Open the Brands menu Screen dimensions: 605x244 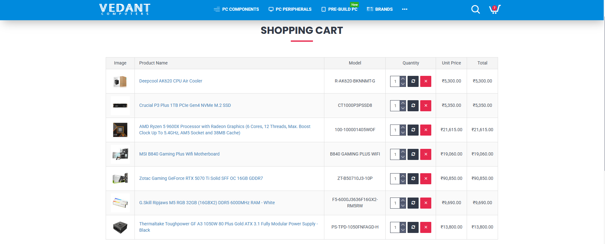pyautogui.click(x=380, y=9)
